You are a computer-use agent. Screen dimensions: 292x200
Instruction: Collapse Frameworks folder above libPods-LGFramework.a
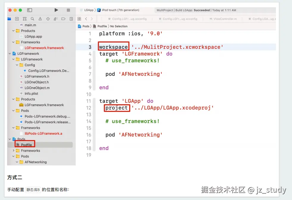coord(13,128)
